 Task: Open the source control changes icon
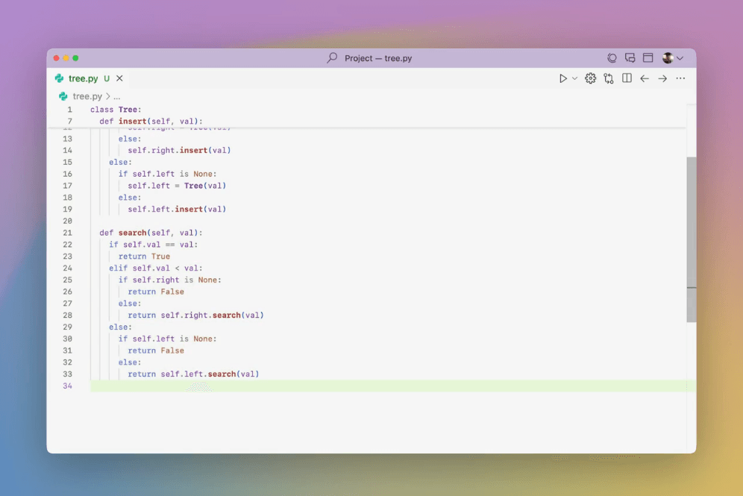click(609, 78)
